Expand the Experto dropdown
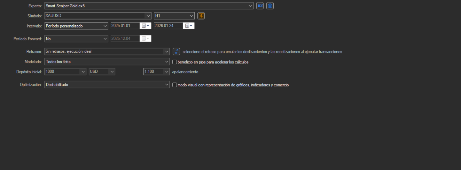The width and height of the screenshot is (461, 170). coord(250,6)
